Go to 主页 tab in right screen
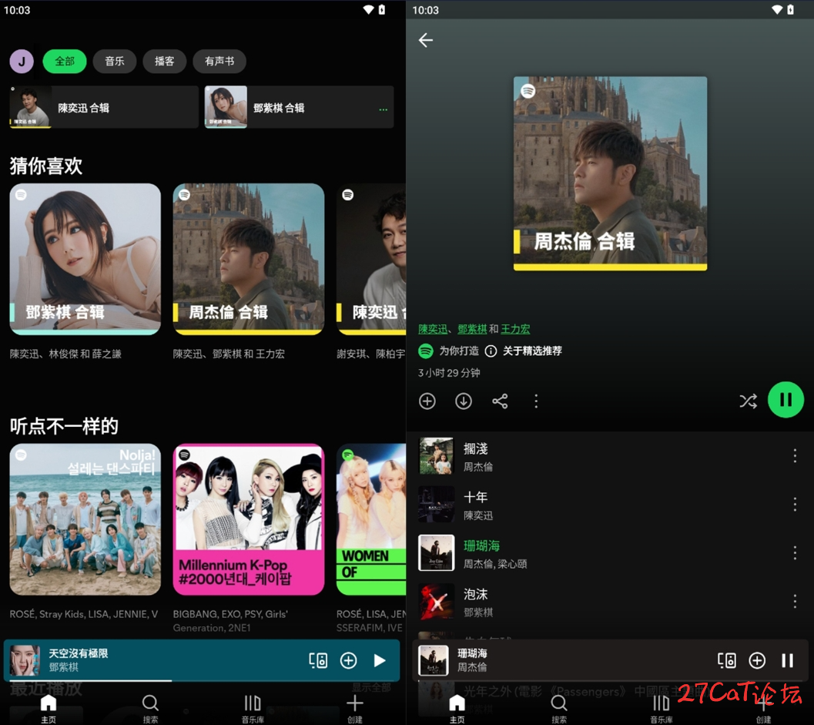 pos(457,709)
